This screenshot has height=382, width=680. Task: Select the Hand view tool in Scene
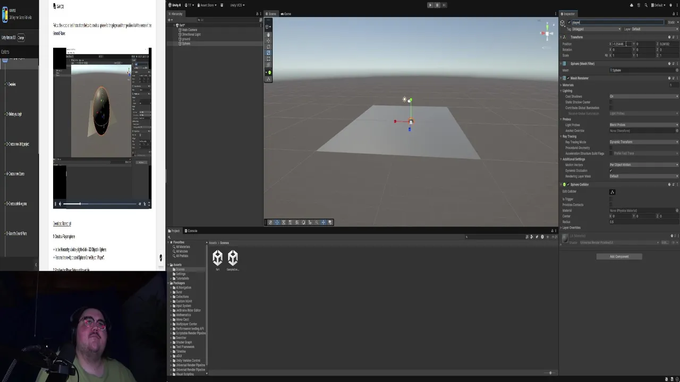coord(268,34)
